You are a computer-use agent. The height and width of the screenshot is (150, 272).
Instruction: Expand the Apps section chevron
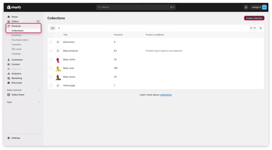[x=39, y=102]
